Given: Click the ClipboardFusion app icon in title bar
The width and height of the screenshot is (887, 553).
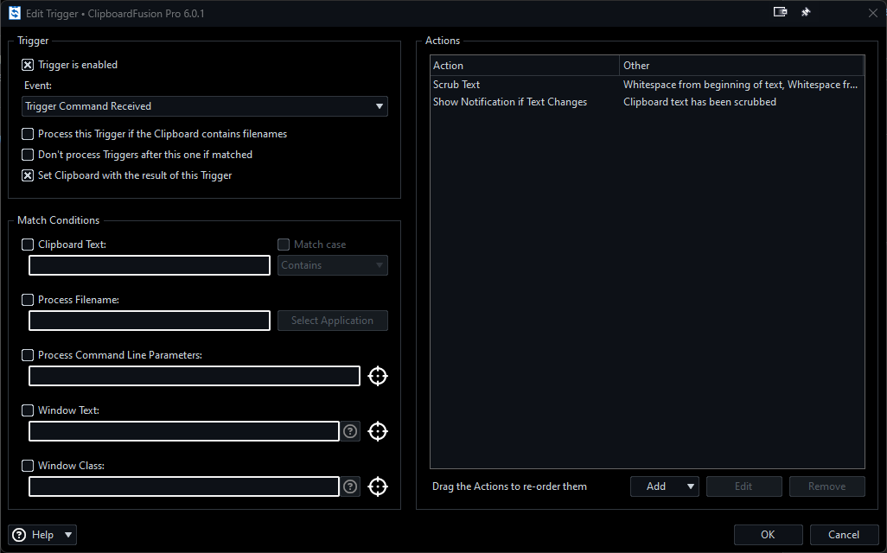Looking at the screenshot, I should pos(14,13).
